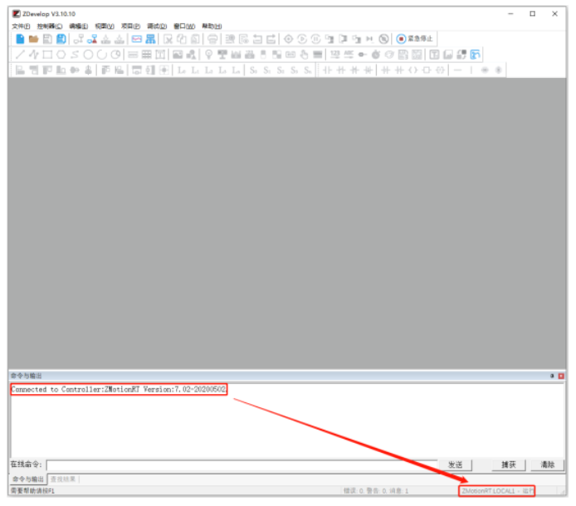Click the 发送 send button
This screenshot has width=576, height=506.
[x=455, y=465]
